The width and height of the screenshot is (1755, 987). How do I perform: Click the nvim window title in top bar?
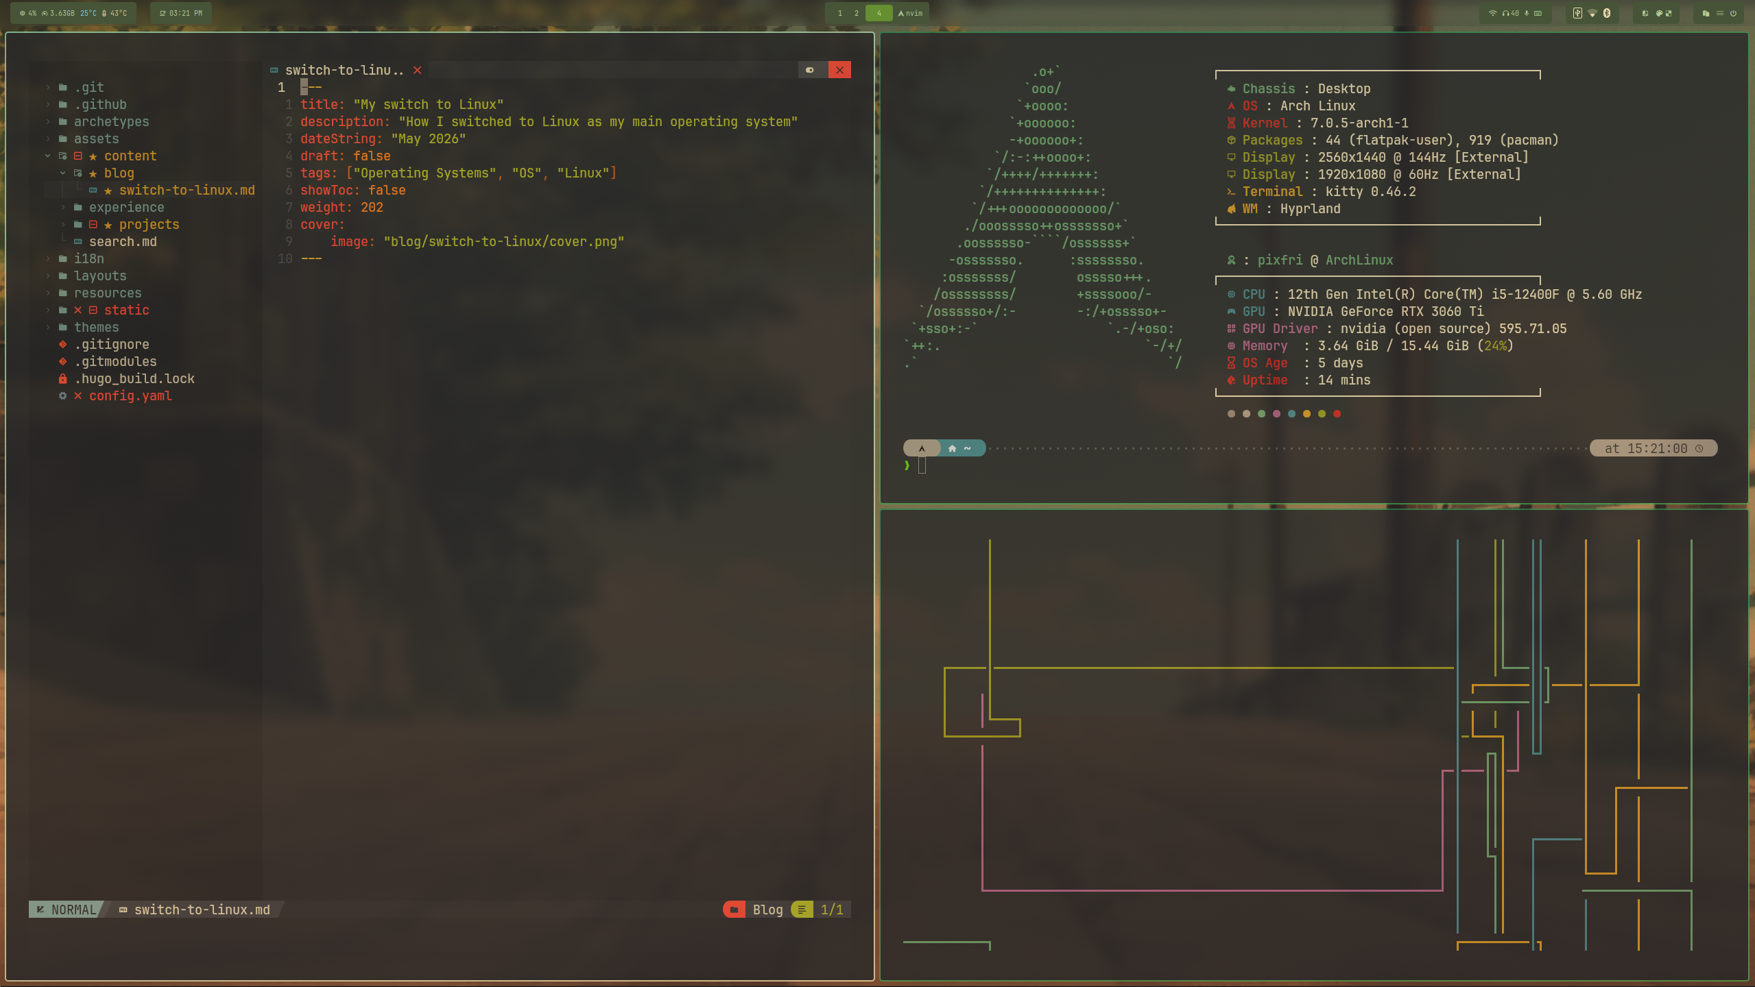pyautogui.click(x=910, y=13)
